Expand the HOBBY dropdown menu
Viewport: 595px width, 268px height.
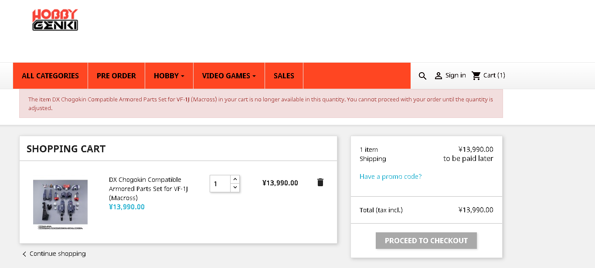169,76
